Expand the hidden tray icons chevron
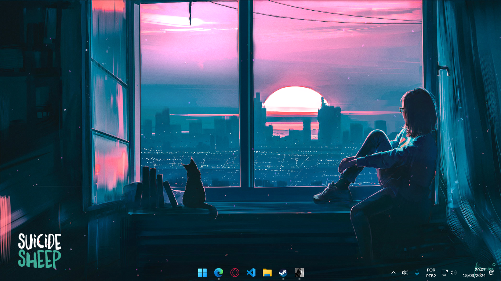 pyautogui.click(x=393, y=273)
